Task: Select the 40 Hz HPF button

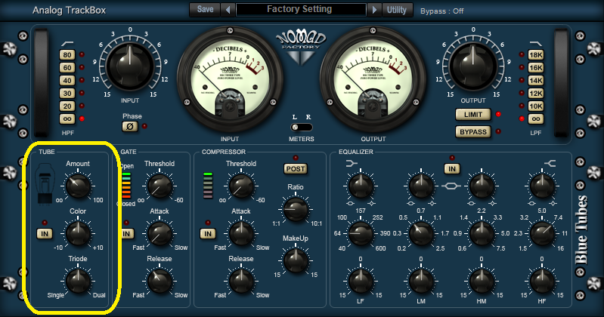Action: 67,81
